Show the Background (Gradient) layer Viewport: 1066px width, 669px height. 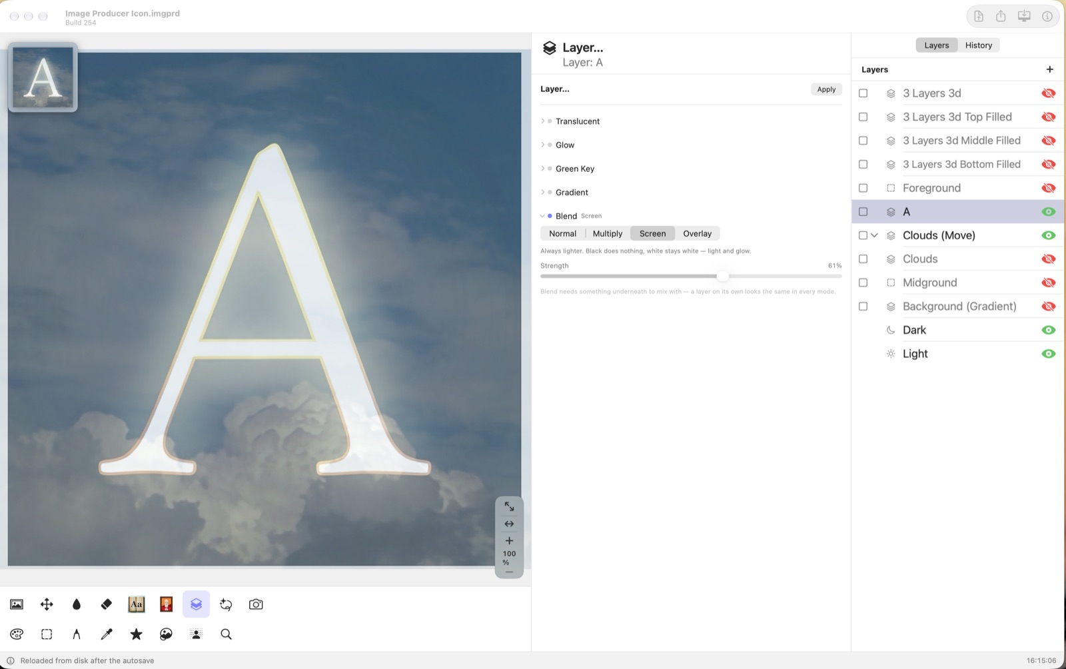tap(1048, 307)
